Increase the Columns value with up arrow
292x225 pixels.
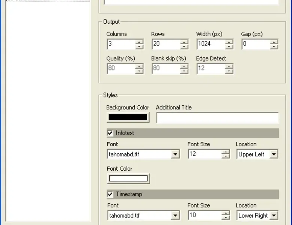point(139,42)
